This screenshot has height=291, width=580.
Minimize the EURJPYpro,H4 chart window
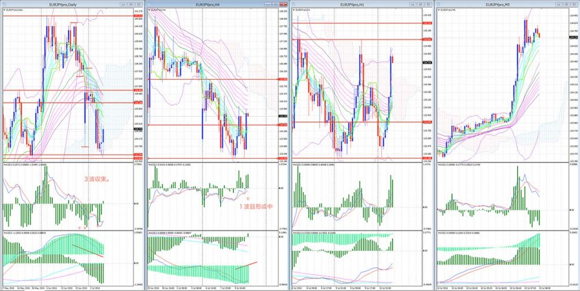coord(268,4)
